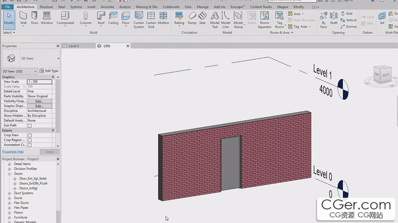Select the Dormer opening tool
This screenshot has height=223, width=398.
349,27
